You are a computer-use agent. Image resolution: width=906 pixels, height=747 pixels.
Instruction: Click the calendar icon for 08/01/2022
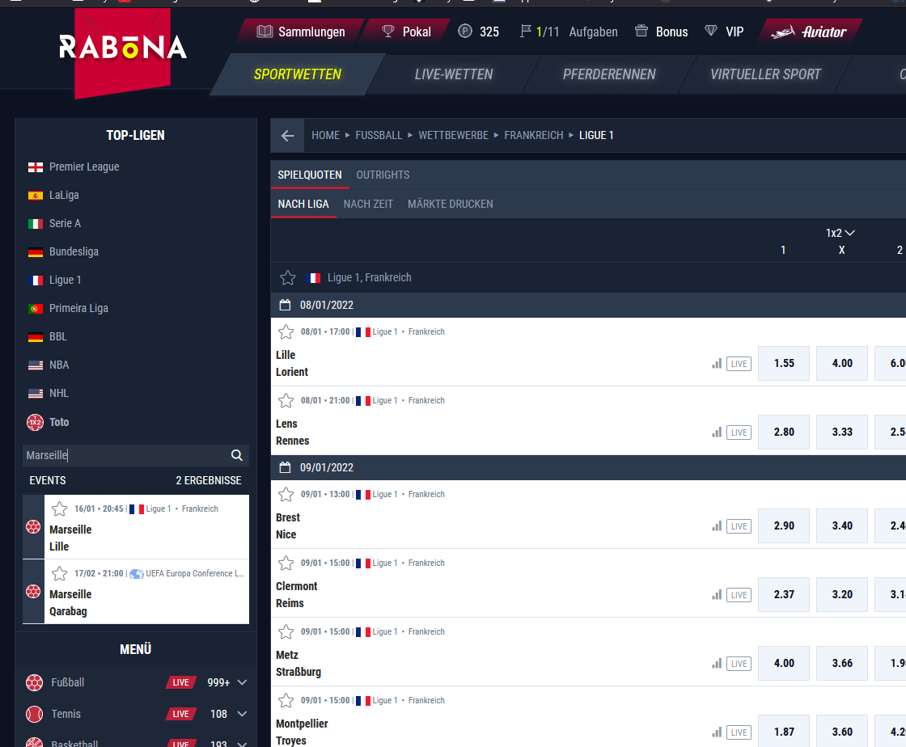(x=285, y=305)
